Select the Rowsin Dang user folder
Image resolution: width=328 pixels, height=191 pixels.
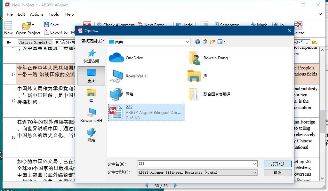click(x=208, y=58)
